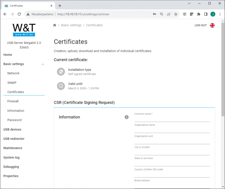The image size is (225, 189).
Task: Open the profile avatar J
Action: pyautogui.click(x=213, y=14)
